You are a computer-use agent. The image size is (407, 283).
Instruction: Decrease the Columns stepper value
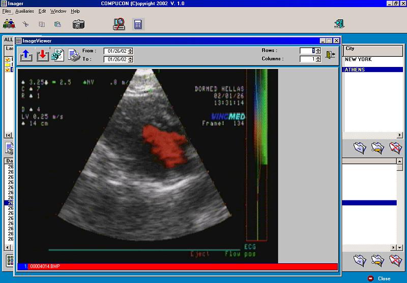coord(318,60)
